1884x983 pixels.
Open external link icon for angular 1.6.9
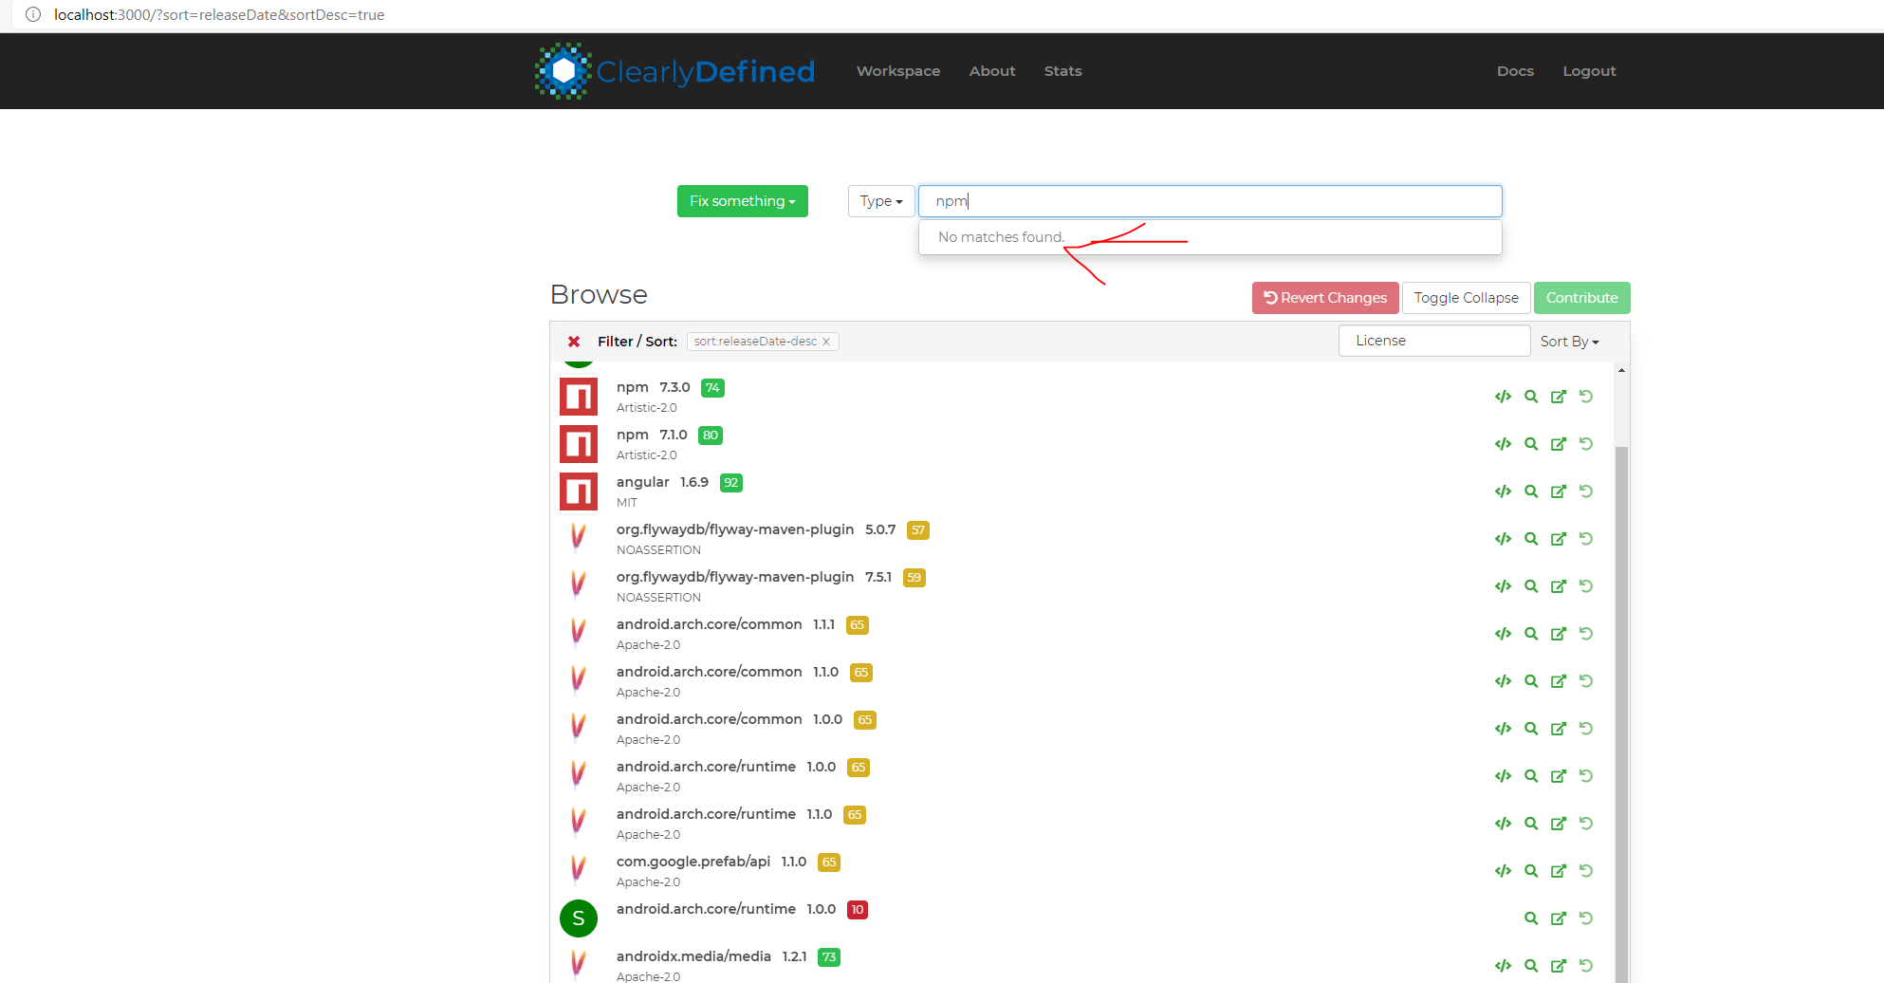(x=1559, y=491)
